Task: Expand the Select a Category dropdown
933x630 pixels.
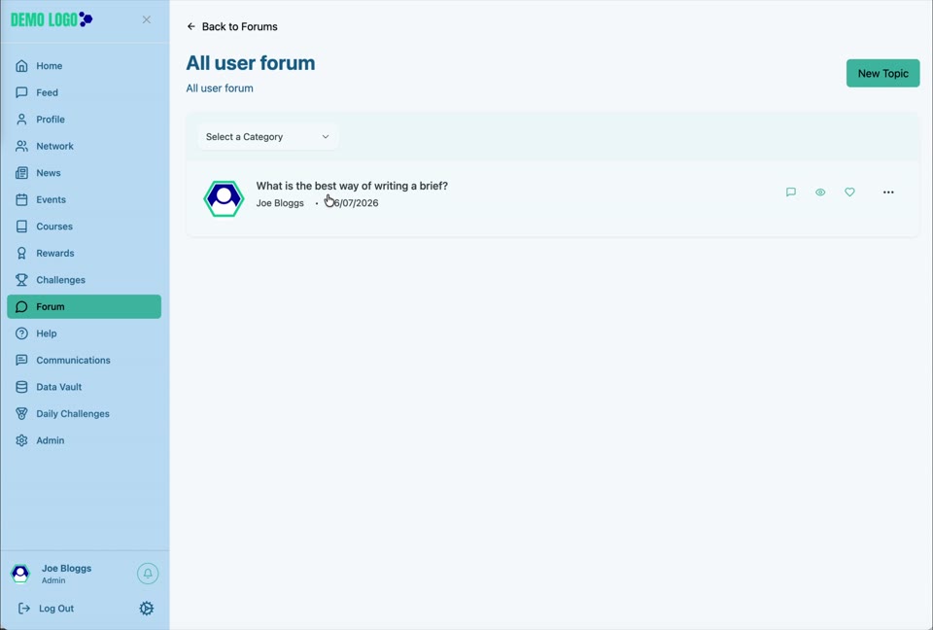Action: click(x=268, y=136)
